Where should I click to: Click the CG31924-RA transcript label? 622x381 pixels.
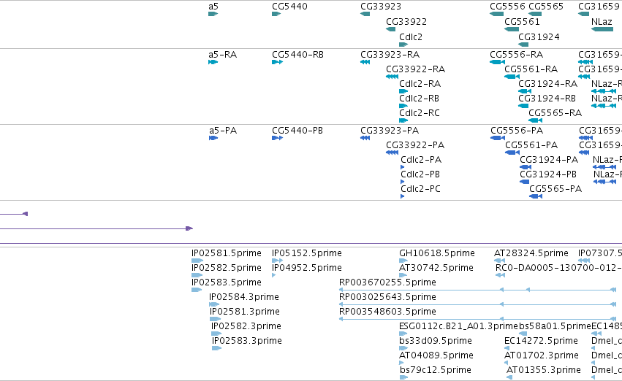[x=548, y=84]
